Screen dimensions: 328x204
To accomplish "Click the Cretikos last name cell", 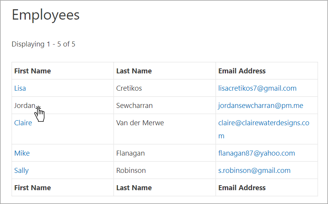I will 129,88.
